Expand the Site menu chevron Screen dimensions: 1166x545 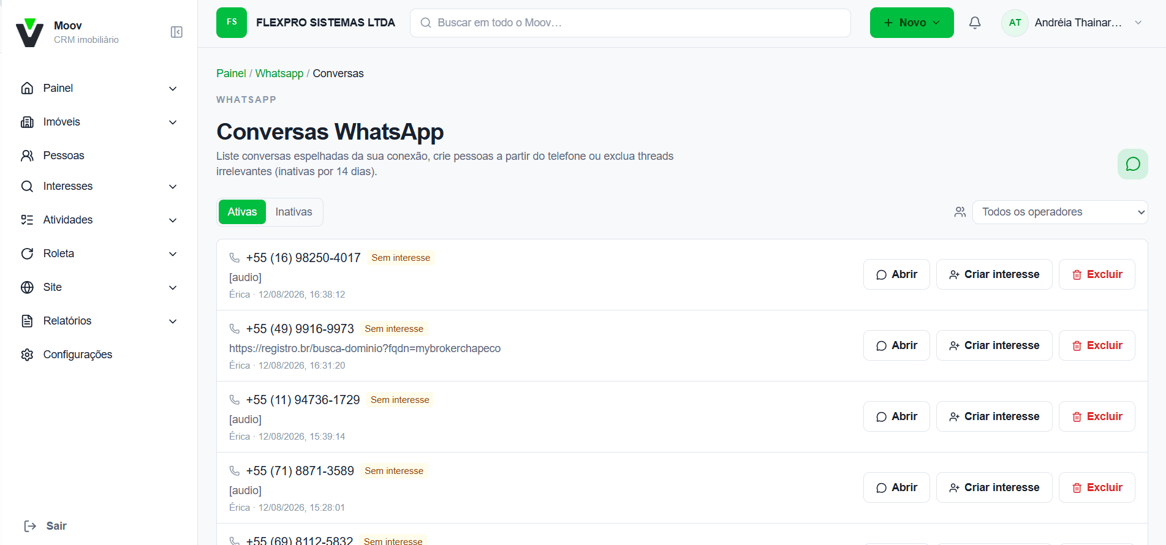[173, 287]
